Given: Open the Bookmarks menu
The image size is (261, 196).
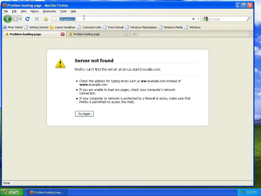Looking at the screenshot, I should coord(50,11).
